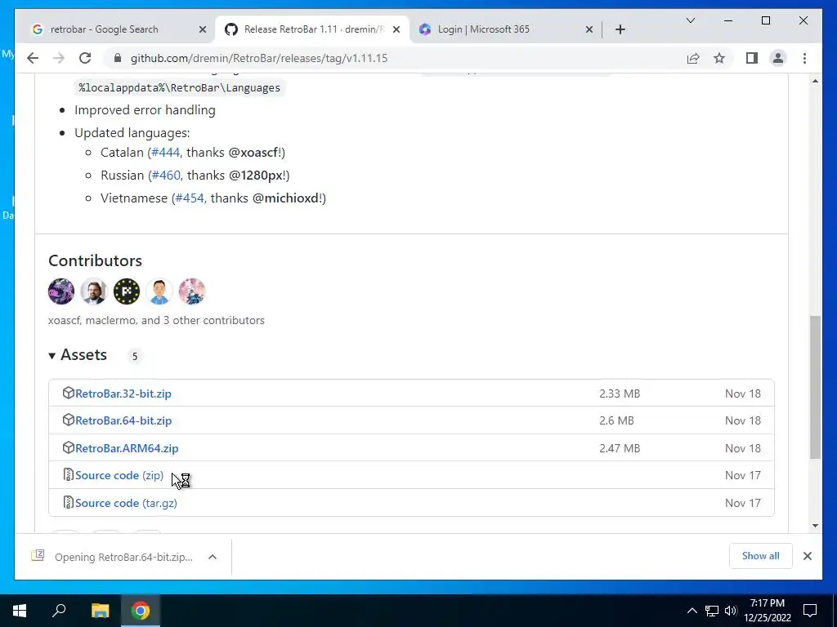Download Source code (tar.gz)
This screenshot has height=627, width=837.
tap(126, 503)
